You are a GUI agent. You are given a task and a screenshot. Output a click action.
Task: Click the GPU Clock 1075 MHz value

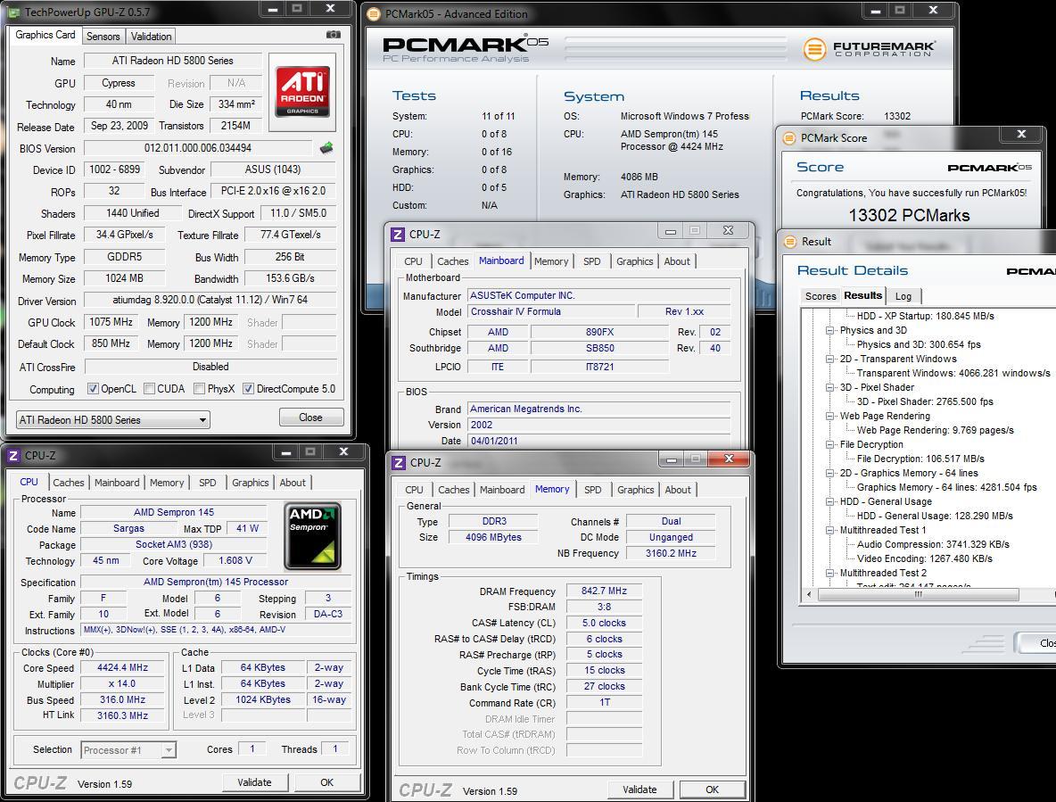tap(111, 322)
